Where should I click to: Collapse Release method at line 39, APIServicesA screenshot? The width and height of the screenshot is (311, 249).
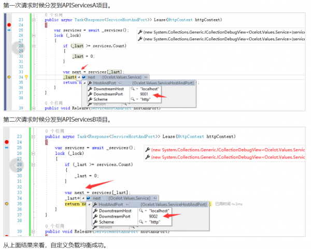[34, 108]
